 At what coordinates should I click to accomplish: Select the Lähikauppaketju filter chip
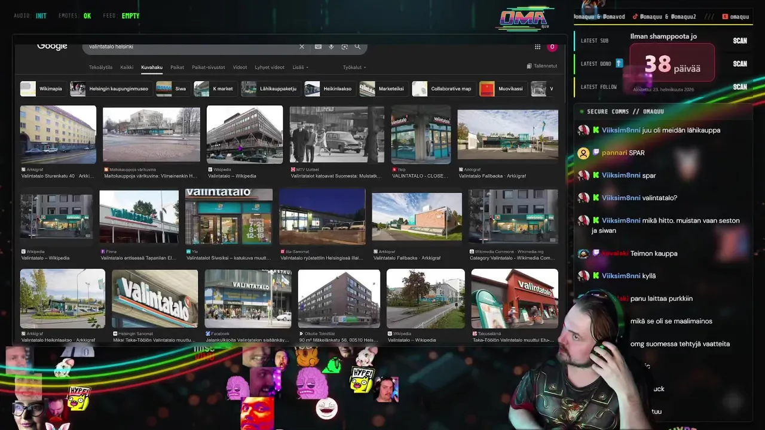pyautogui.click(x=270, y=89)
